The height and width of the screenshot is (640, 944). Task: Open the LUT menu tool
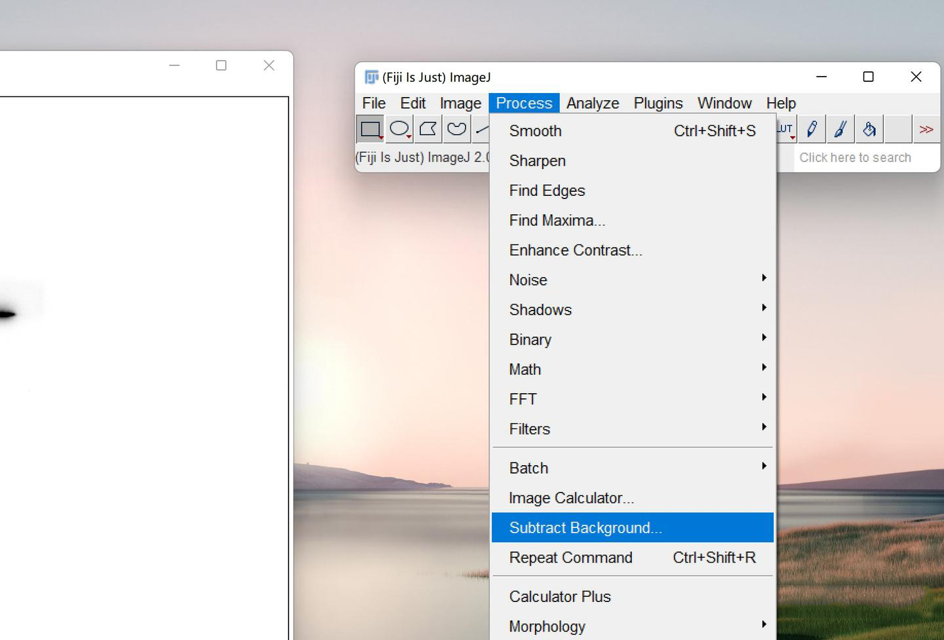[x=785, y=129]
